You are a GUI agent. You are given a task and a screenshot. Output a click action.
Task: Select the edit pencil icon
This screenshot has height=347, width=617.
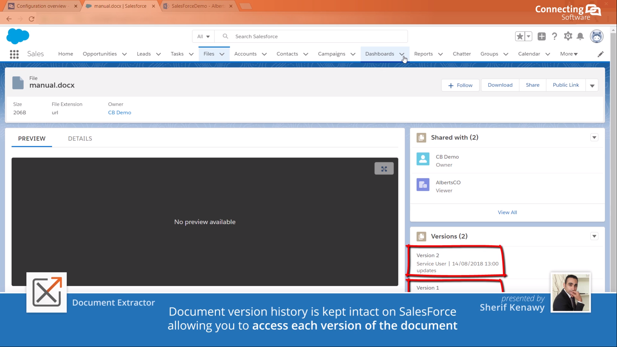601,54
